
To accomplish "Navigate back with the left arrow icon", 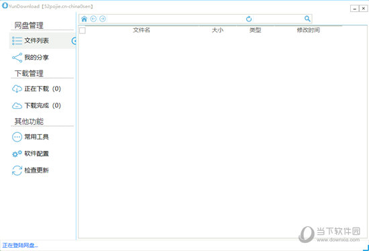I will [x=93, y=19].
